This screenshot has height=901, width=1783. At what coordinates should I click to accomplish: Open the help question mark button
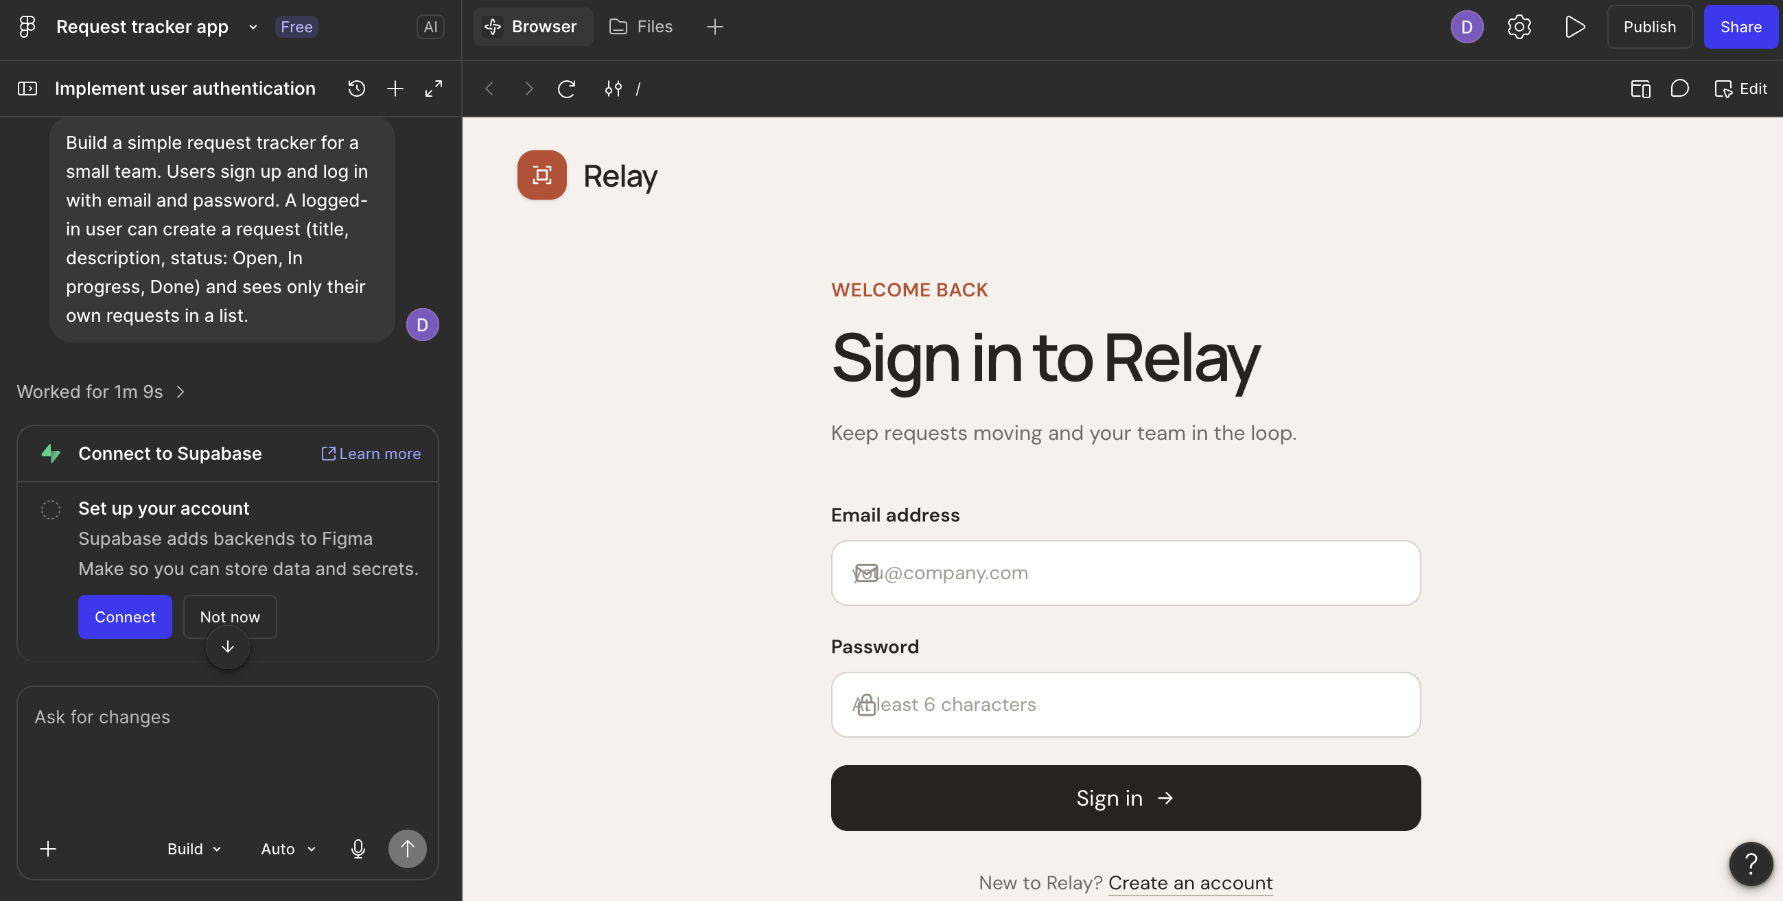tap(1751, 864)
